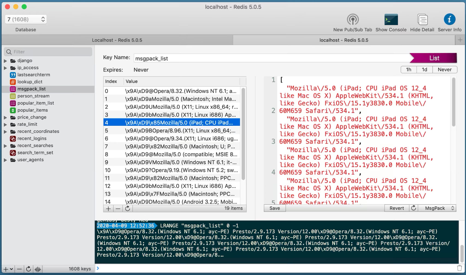
Task: Expand the user_agents folder
Action: 5,160
